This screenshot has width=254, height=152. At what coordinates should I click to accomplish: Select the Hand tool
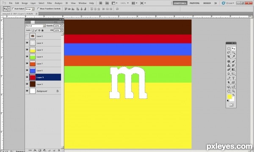pos(229,91)
